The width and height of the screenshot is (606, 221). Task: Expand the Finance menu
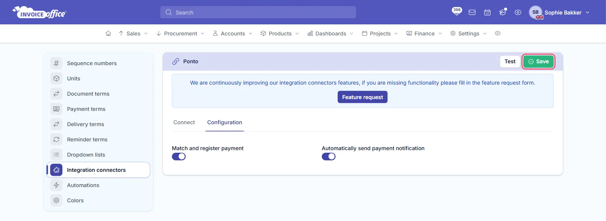pyautogui.click(x=424, y=34)
